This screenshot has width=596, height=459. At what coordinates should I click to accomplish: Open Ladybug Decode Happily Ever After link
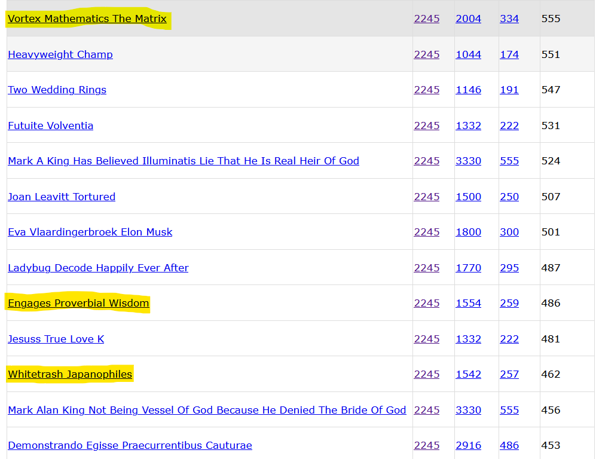click(98, 268)
